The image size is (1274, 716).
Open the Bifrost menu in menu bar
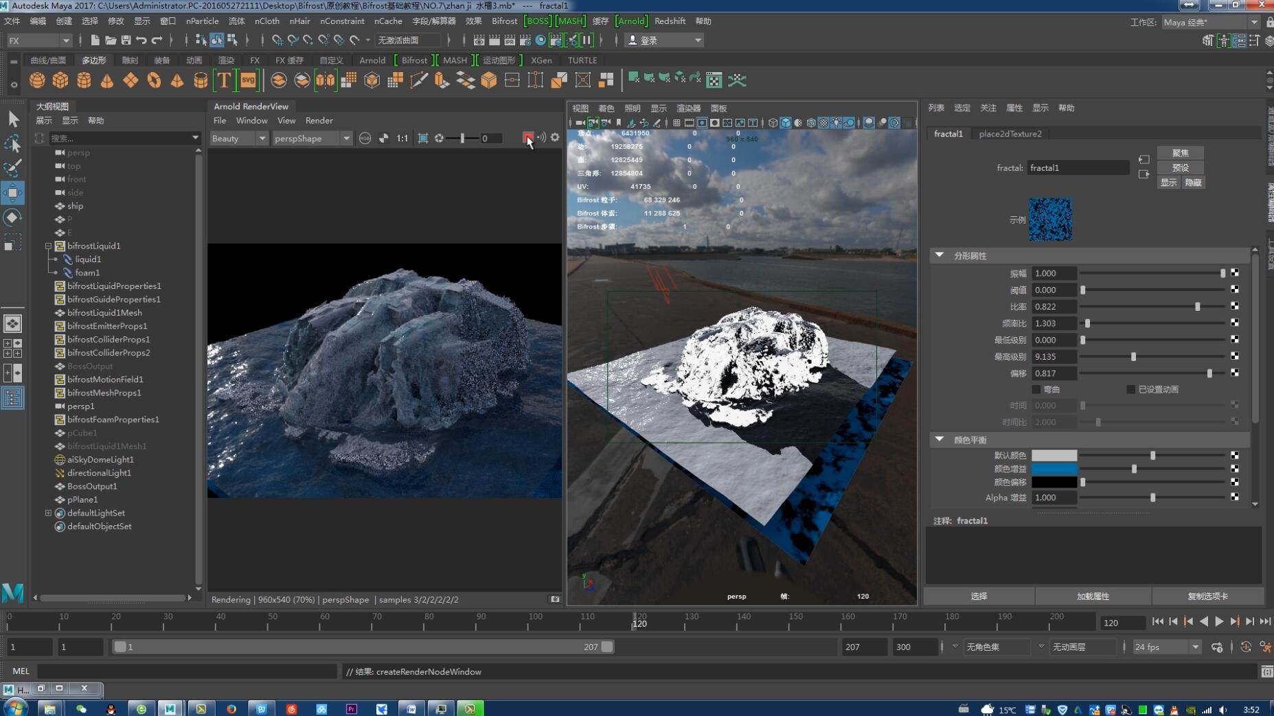pos(504,21)
